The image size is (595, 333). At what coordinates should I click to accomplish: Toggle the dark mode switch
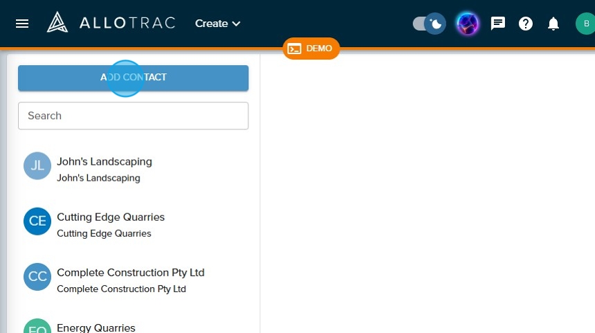coord(428,24)
